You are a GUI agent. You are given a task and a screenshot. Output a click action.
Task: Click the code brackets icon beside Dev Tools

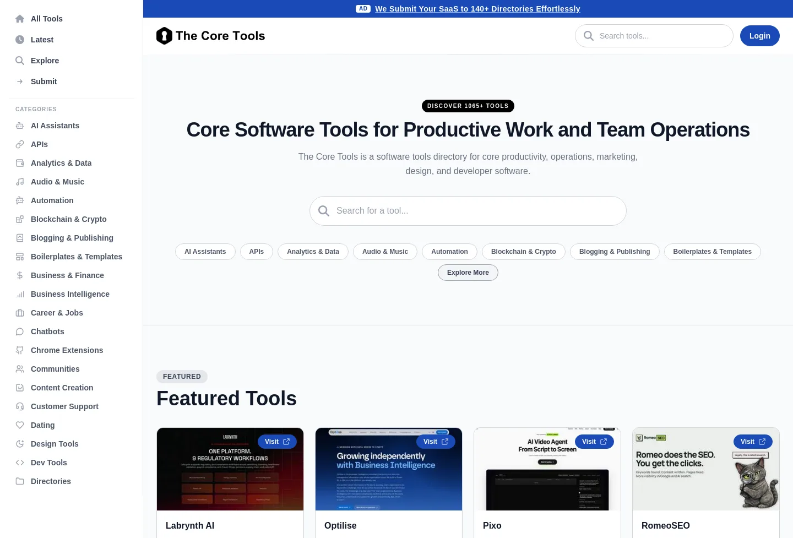click(x=20, y=463)
